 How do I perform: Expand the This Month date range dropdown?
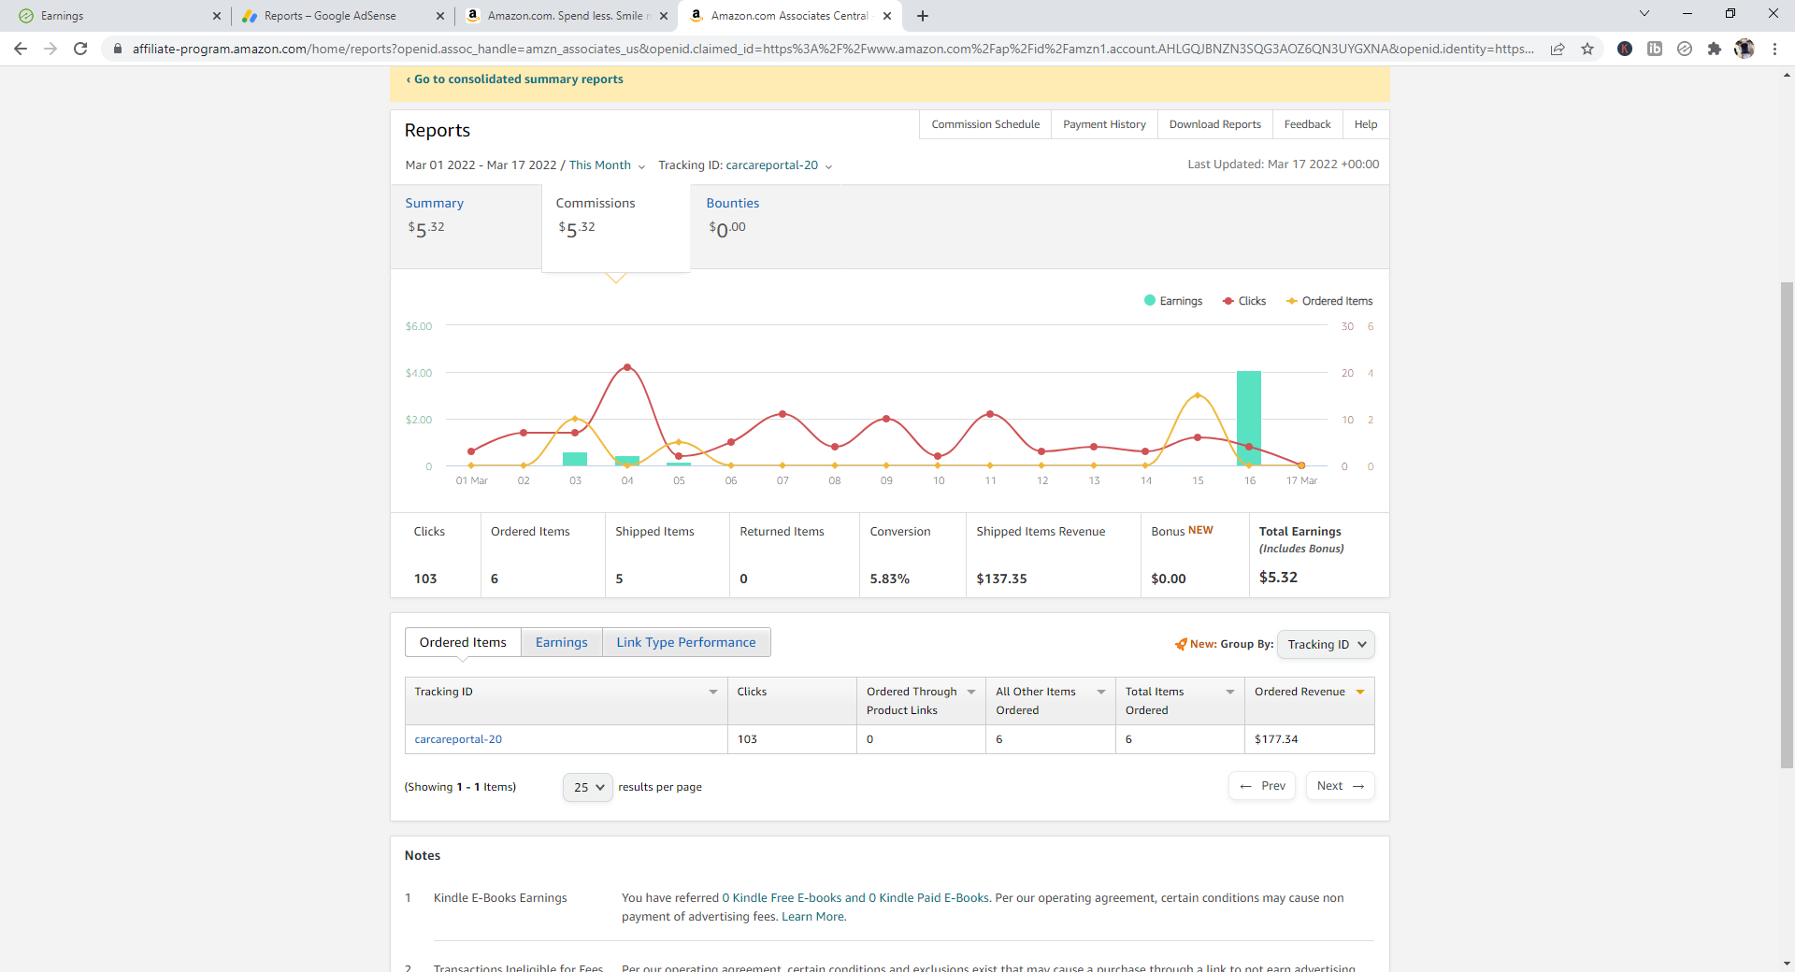(x=607, y=165)
